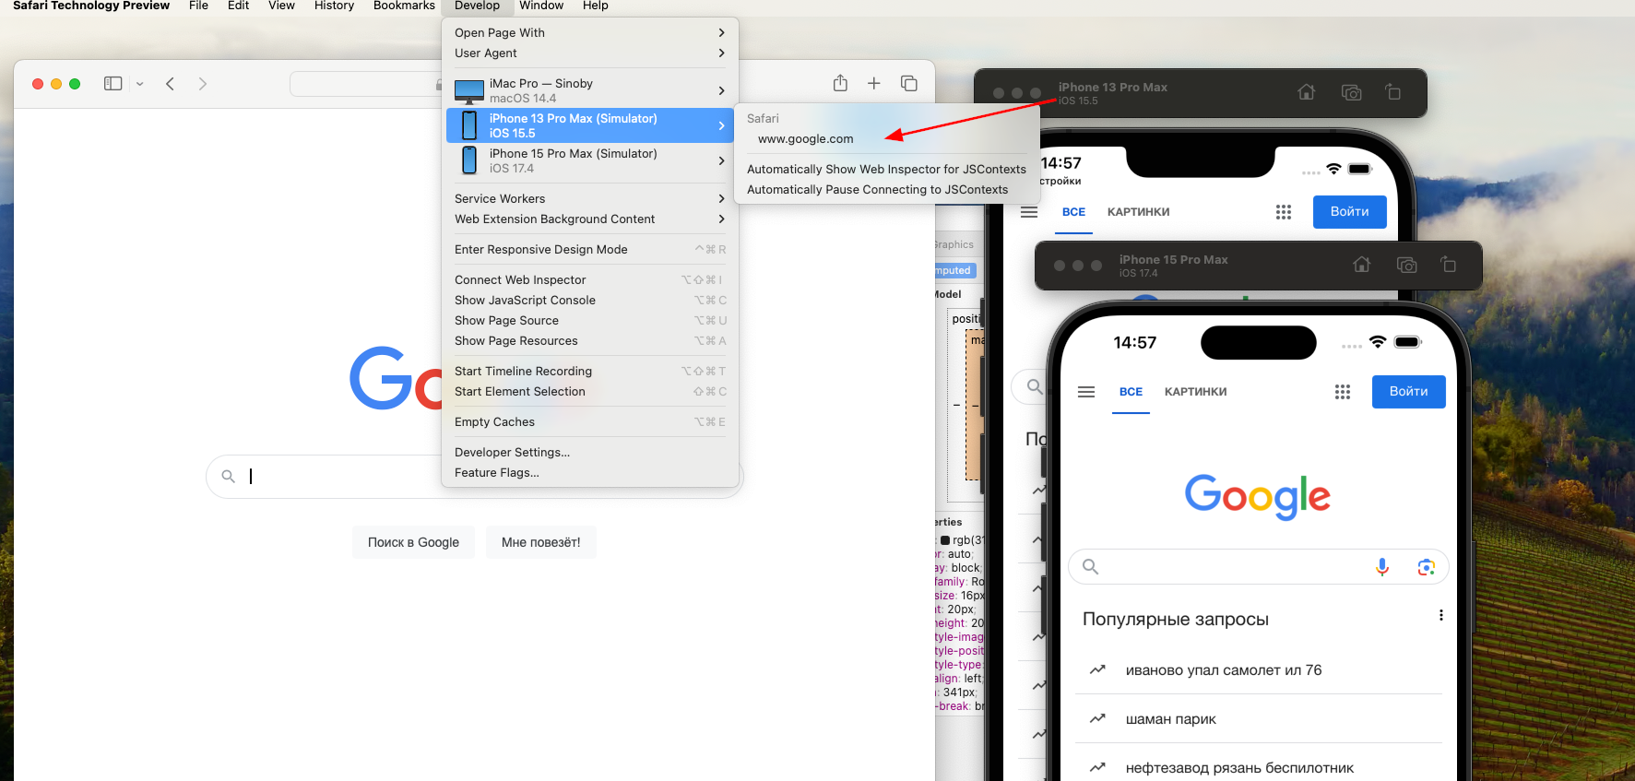Screen dimensions: 1635x781
Task: Click the Share icon in Safari toolbar
Action: [840, 83]
